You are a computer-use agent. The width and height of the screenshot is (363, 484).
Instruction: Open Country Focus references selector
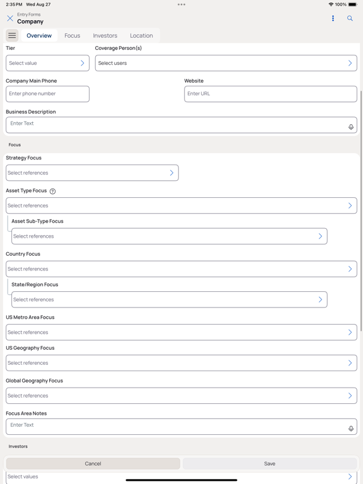click(181, 269)
